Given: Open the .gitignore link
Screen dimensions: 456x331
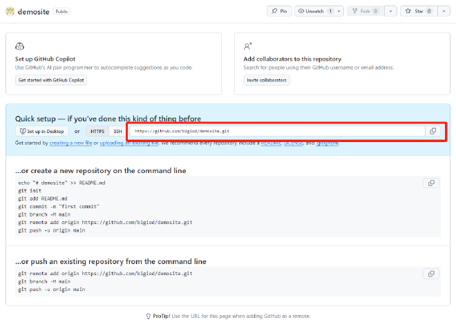Looking at the screenshot, I should point(327,143).
